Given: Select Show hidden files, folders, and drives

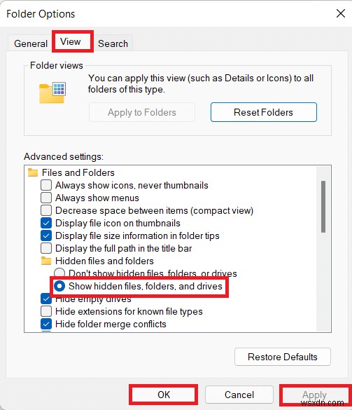Looking at the screenshot, I should coord(59,286).
